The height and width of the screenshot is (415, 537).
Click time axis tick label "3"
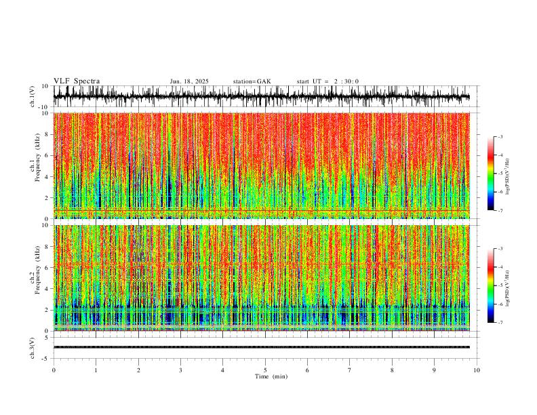click(x=180, y=370)
